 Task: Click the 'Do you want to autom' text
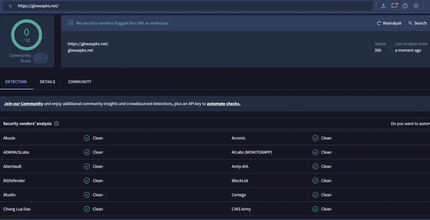click(410, 124)
